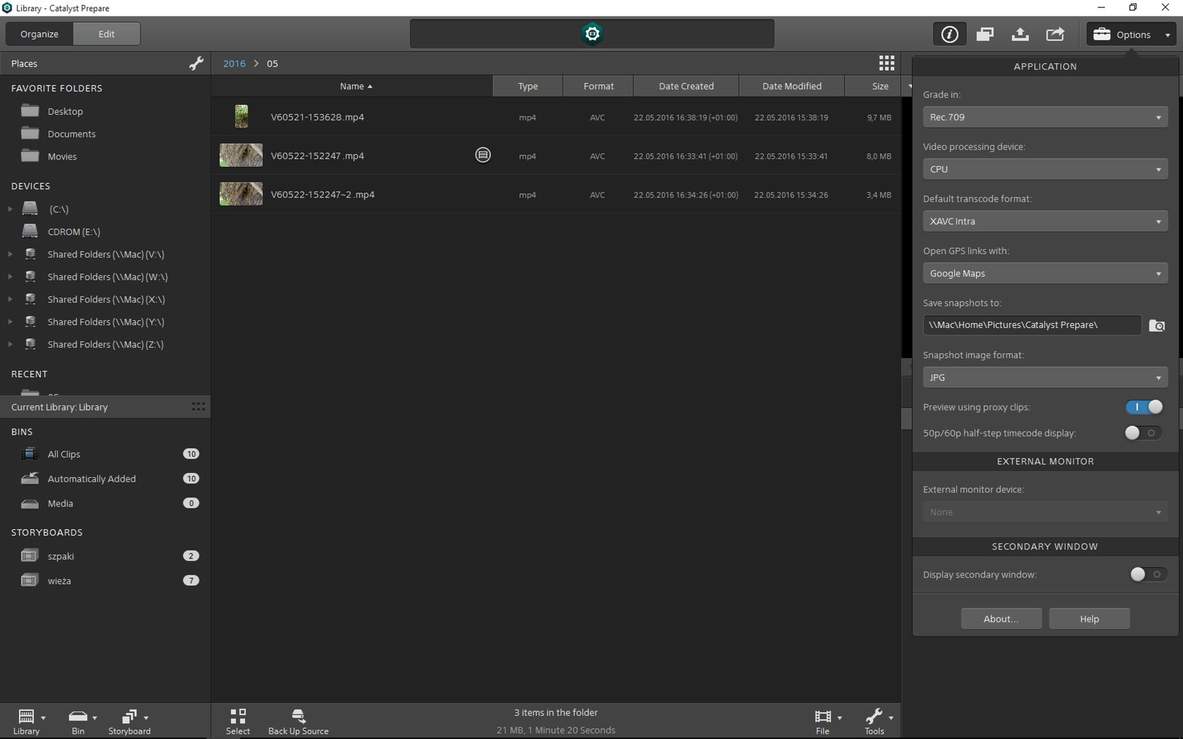Sort by Date Modified column
The width and height of the screenshot is (1183, 739).
point(792,86)
